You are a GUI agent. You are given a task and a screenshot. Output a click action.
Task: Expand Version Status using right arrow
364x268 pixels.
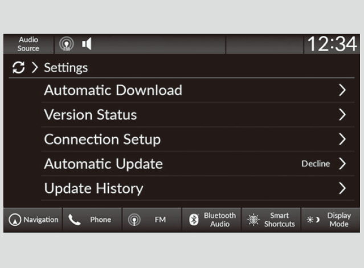(x=342, y=115)
